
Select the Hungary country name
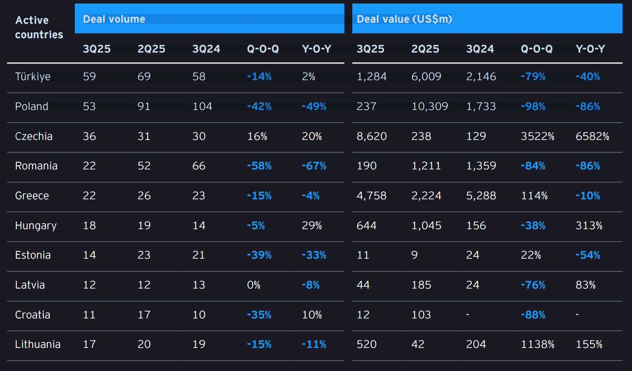click(x=36, y=226)
